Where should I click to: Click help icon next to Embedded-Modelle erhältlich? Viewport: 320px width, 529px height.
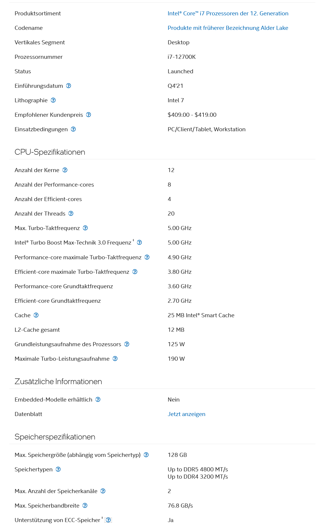[98, 400]
